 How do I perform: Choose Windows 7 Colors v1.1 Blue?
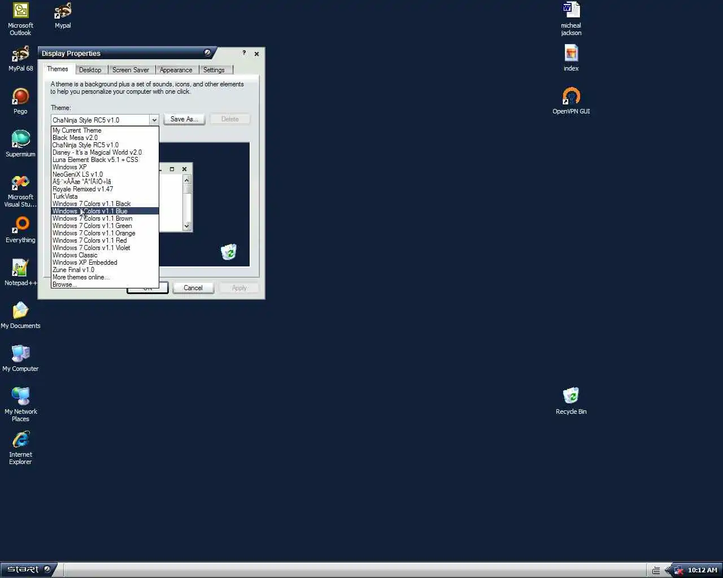[104, 211]
